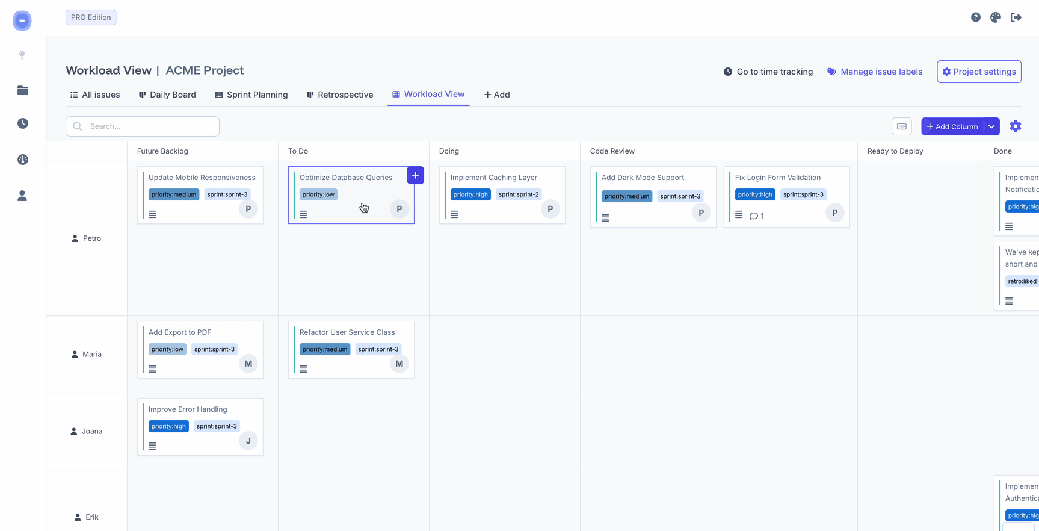The width and height of the screenshot is (1039, 531).
Task: Click the P avatar on Fix Login Form Validation card
Action: click(835, 213)
